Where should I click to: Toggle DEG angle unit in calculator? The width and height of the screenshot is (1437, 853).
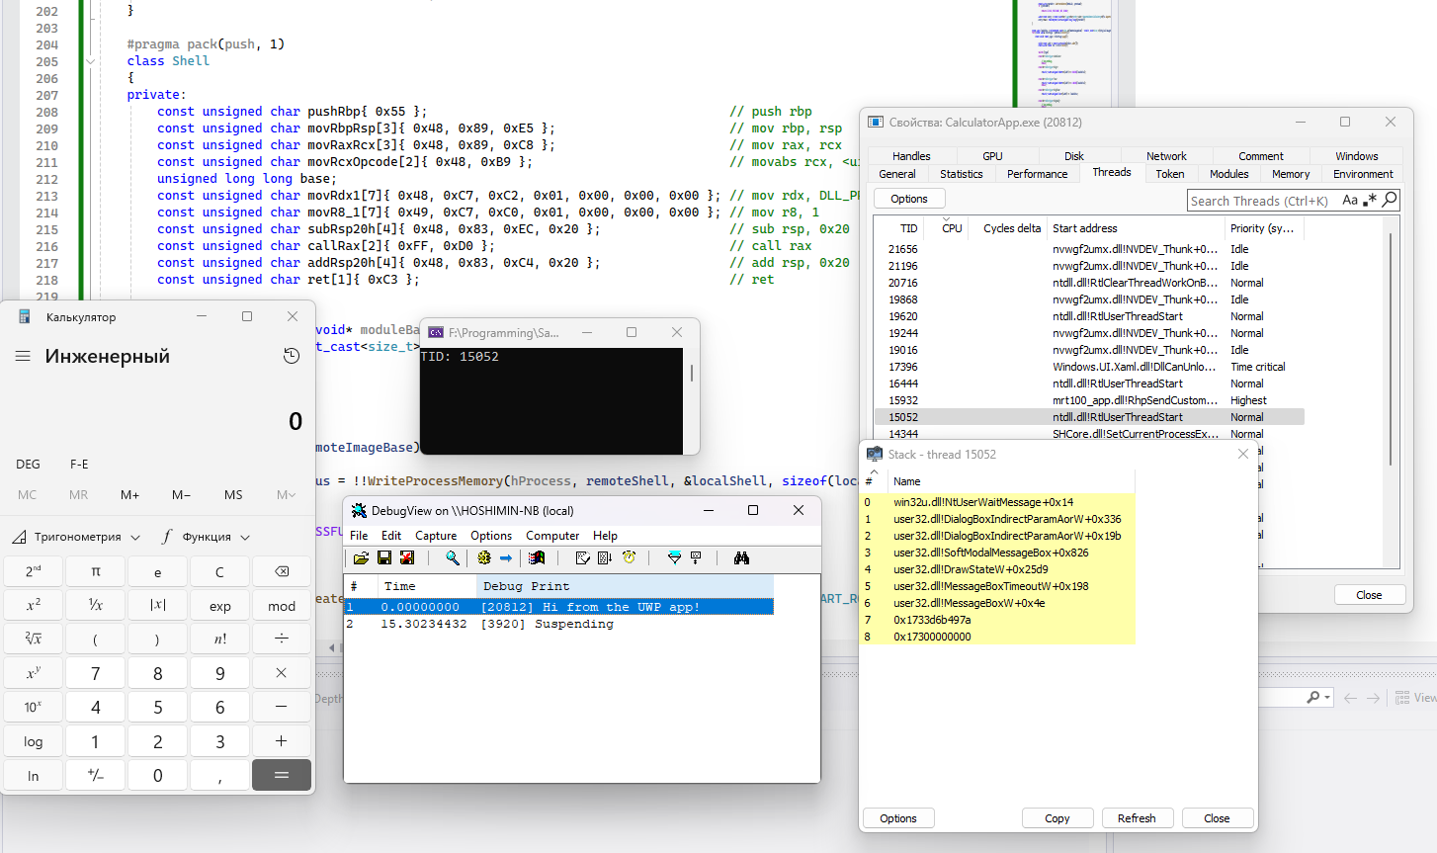click(x=29, y=464)
